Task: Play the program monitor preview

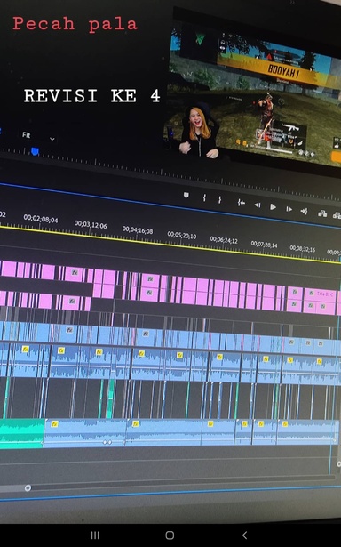Action: [x=274, y=207]
